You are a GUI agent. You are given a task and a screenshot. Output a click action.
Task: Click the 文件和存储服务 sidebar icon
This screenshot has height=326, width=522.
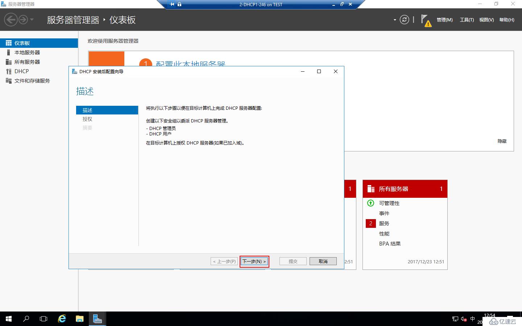(x=9, y=81)
